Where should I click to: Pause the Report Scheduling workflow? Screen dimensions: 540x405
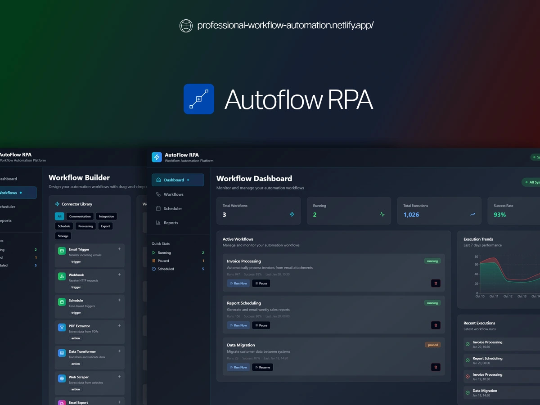261,325
